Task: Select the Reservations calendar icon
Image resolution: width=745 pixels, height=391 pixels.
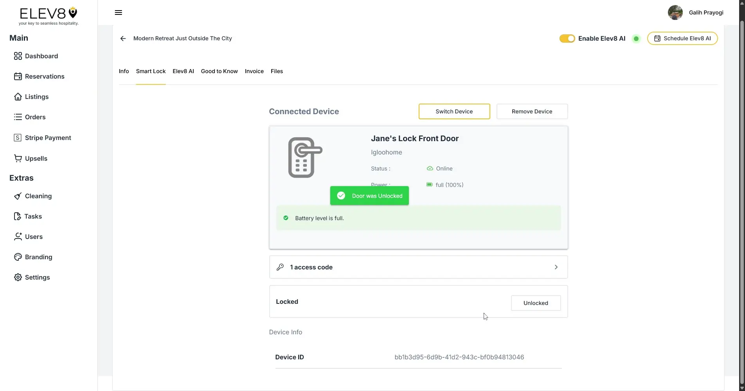Action: click(x=18, y=76)
